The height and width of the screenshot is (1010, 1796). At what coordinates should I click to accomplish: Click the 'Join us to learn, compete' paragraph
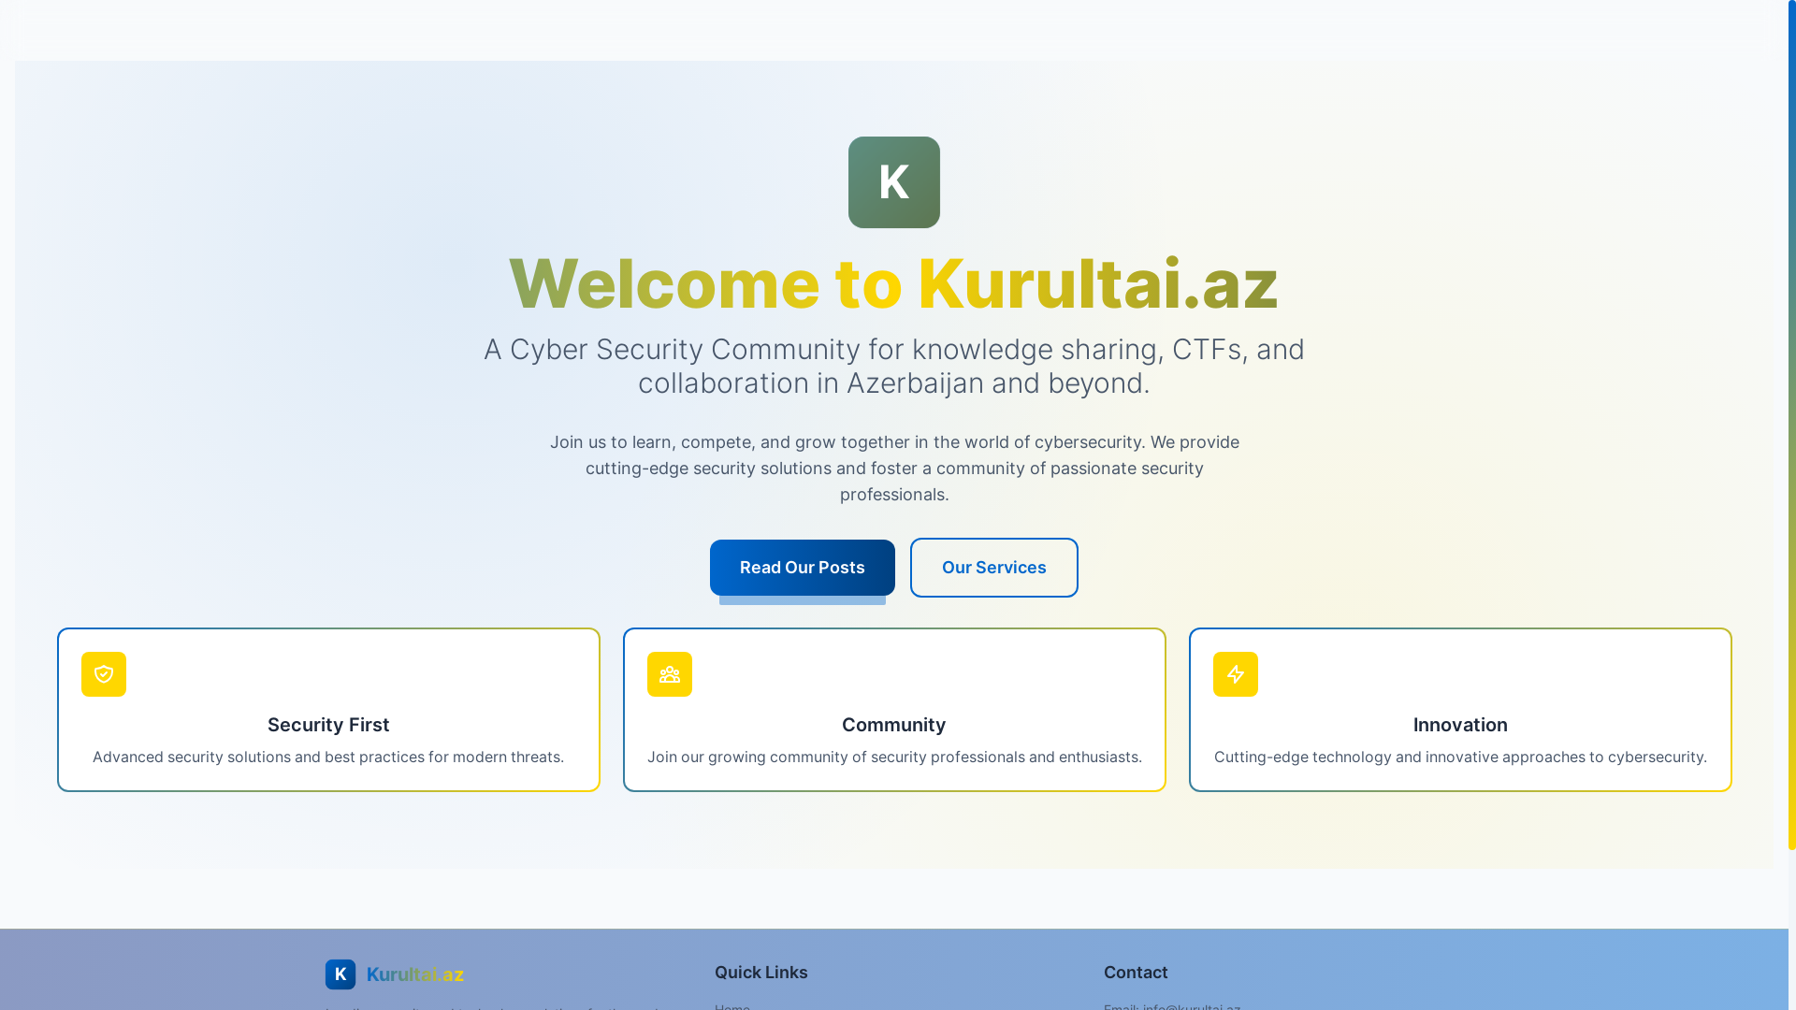pos(894,469)
